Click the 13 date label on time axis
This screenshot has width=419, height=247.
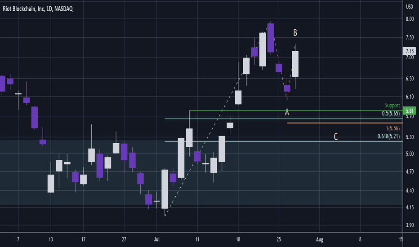coord(51,239)
